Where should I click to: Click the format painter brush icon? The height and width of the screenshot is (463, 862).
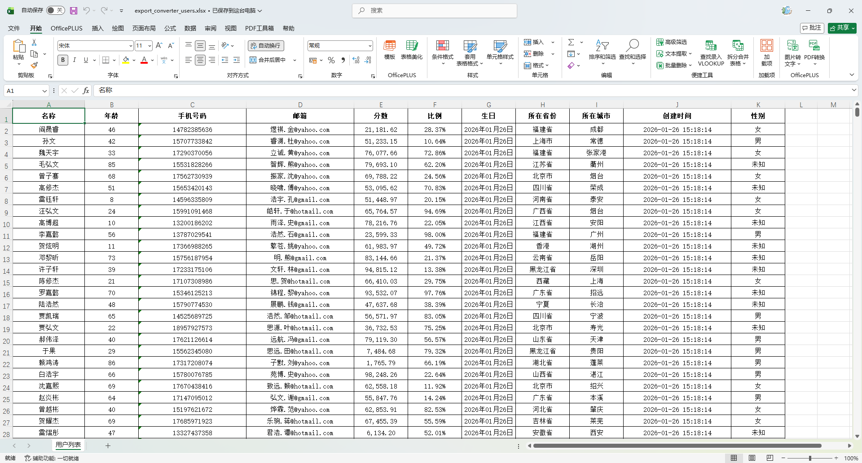34,65
